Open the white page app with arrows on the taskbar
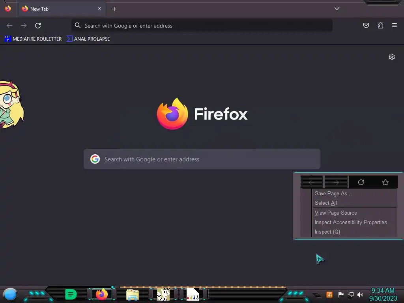The width and height of the screenshot is (404, 303). [x=193, y=294]
